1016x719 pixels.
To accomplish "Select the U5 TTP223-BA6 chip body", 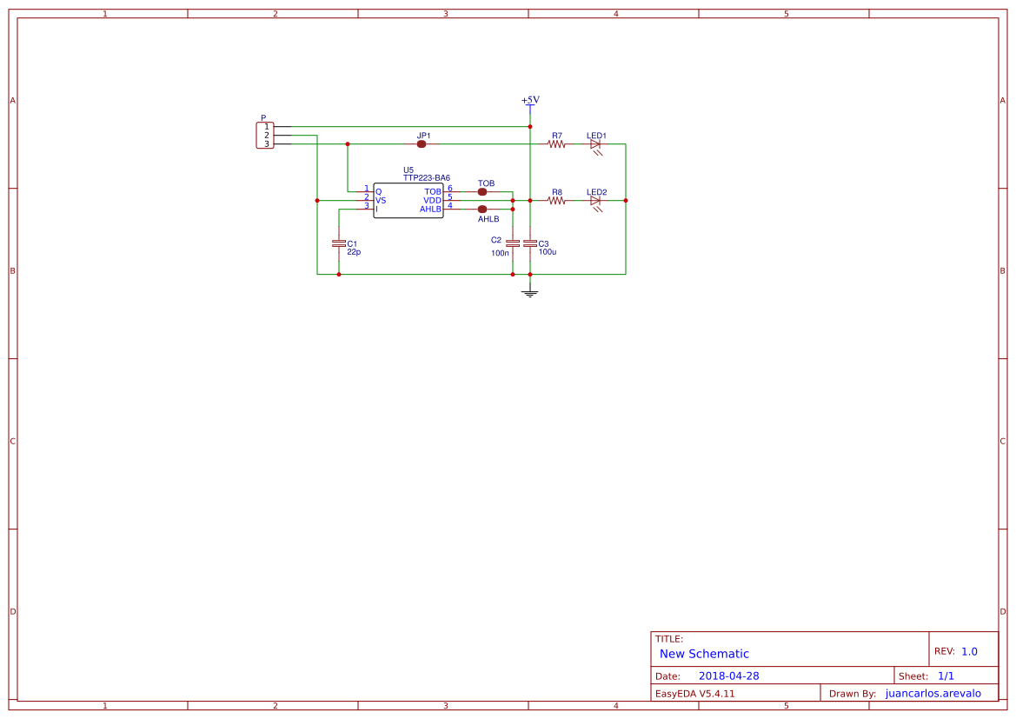I will tap(408, 200).
